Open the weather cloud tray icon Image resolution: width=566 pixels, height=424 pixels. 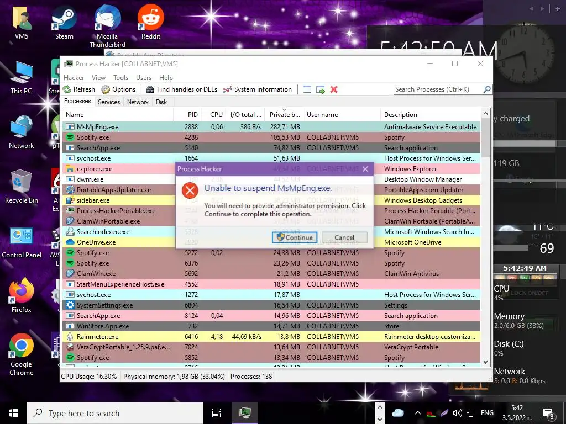coord(398,413)
